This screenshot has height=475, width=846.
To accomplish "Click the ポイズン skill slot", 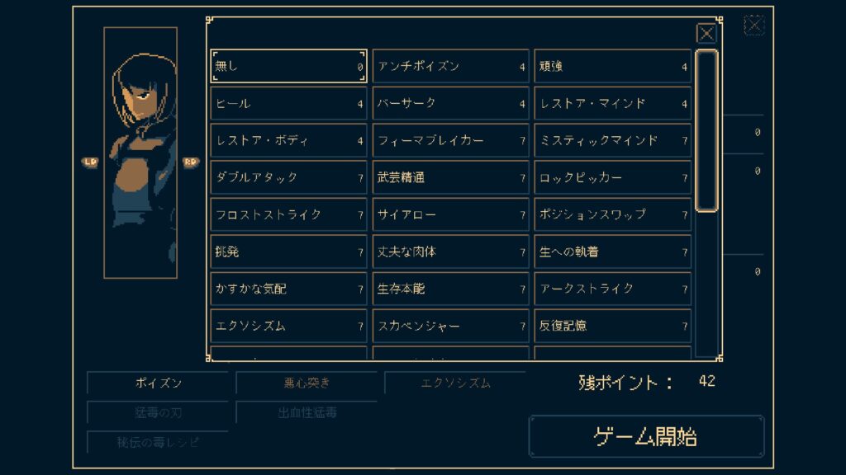I will click(x=158, y=383).
